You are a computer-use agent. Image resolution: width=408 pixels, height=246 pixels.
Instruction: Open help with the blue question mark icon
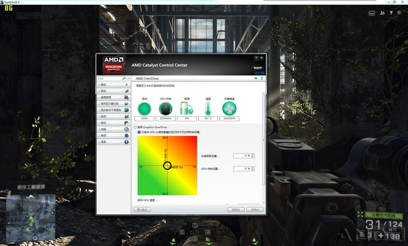pyautogui.click(x=262, y=78)
